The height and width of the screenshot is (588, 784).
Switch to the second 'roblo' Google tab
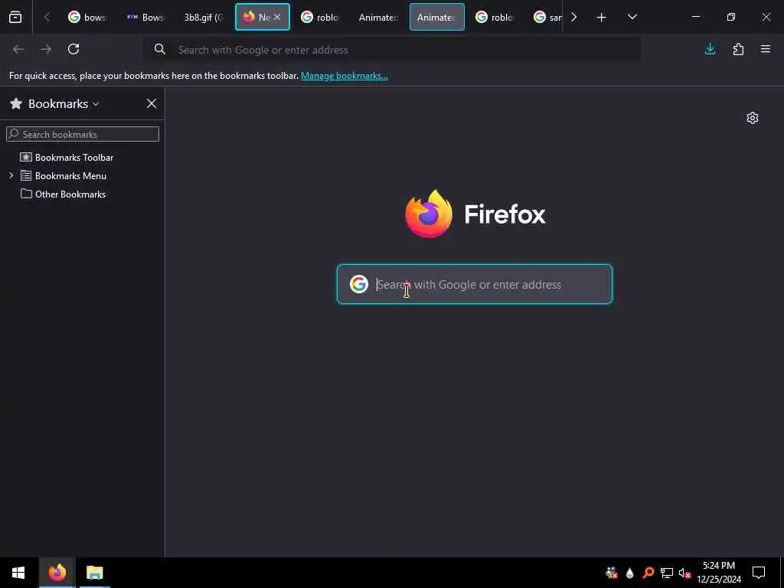[495, 17]
